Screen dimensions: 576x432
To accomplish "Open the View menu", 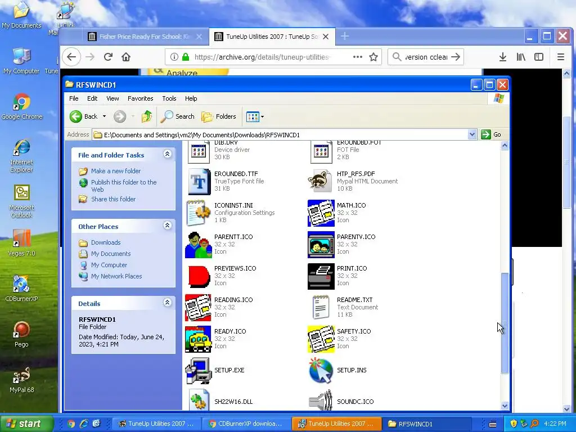I will tap(112, 98).
